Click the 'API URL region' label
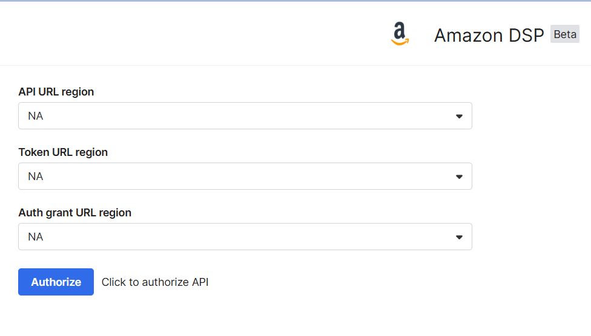This screenshot has height=336, width=591. click(x=56, y=92)
